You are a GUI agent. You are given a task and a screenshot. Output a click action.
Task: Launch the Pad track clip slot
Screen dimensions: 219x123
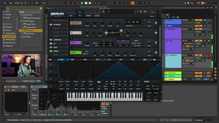tap(167, 41)
